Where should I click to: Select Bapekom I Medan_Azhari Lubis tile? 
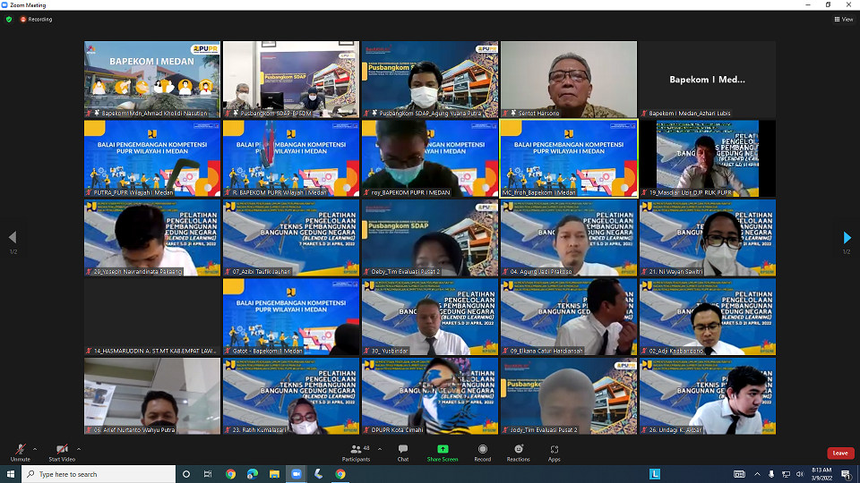pos(708,80)
